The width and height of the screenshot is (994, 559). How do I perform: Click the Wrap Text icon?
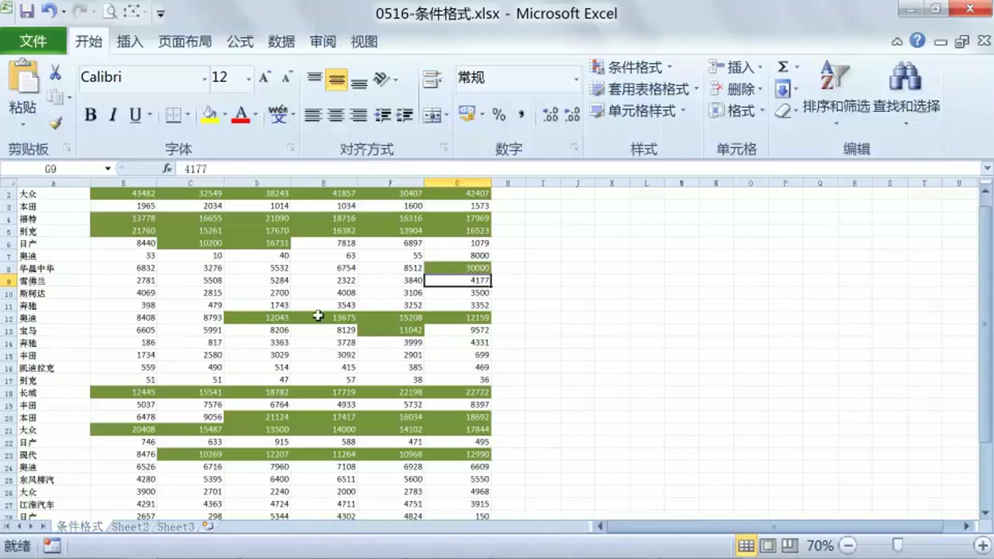(x=432, y=79)
